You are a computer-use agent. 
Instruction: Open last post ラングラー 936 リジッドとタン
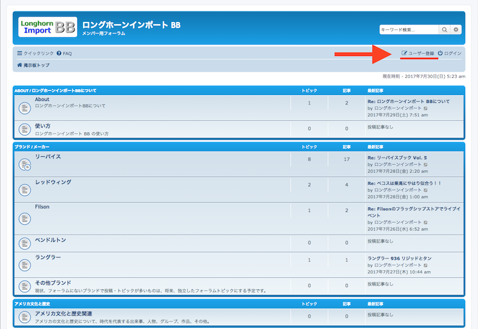[x=400, y=258]
